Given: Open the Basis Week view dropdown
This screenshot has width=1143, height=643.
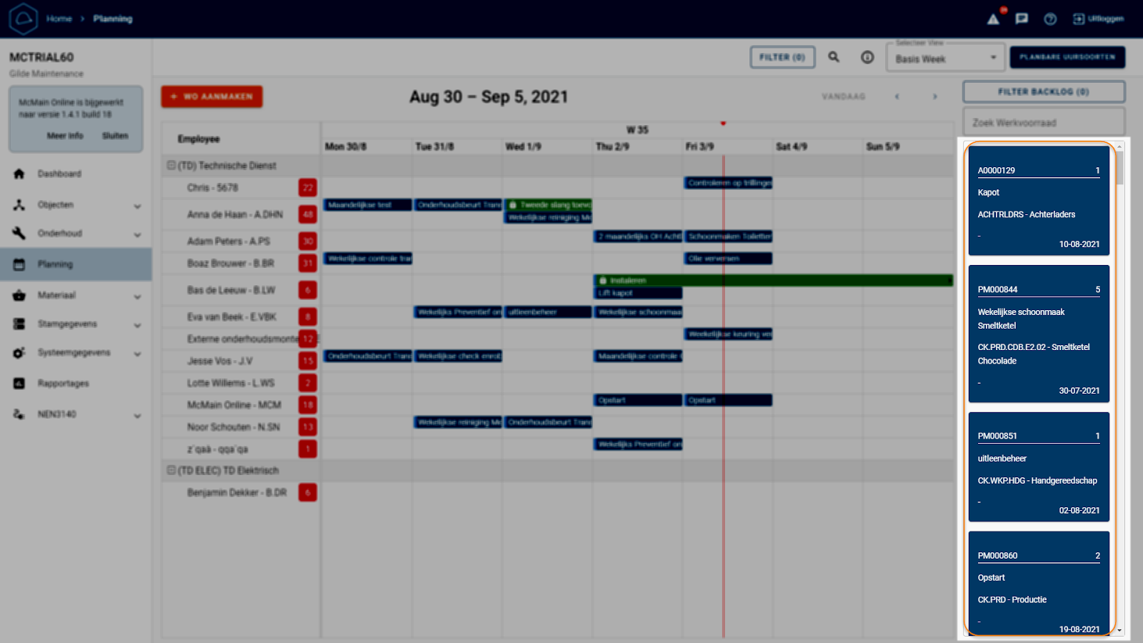Looking at the screenshot, I should (x=944, y=59).
